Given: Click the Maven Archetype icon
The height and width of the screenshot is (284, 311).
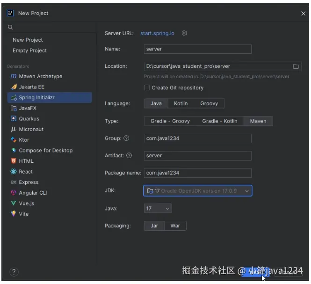Looking at the screenshot, I should [13, 76].
